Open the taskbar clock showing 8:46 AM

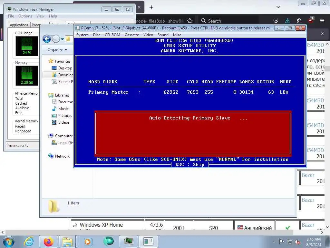point(314,242)
